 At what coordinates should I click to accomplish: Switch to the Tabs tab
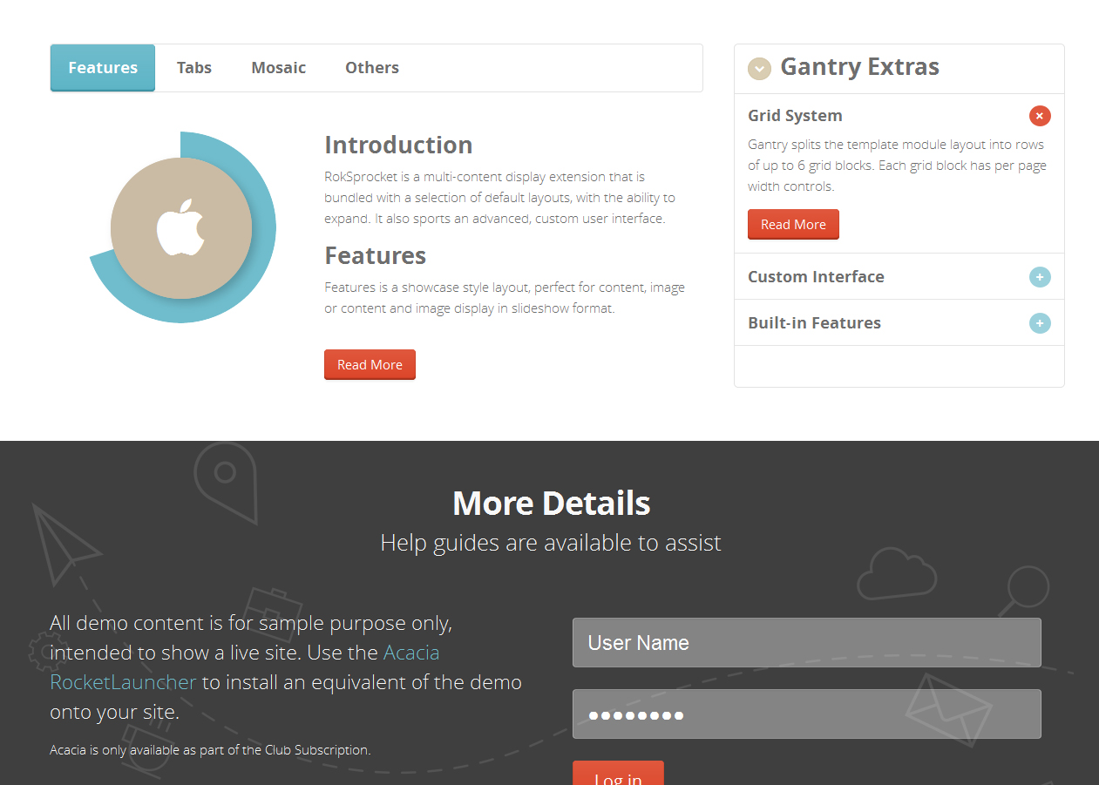(193, 68)
